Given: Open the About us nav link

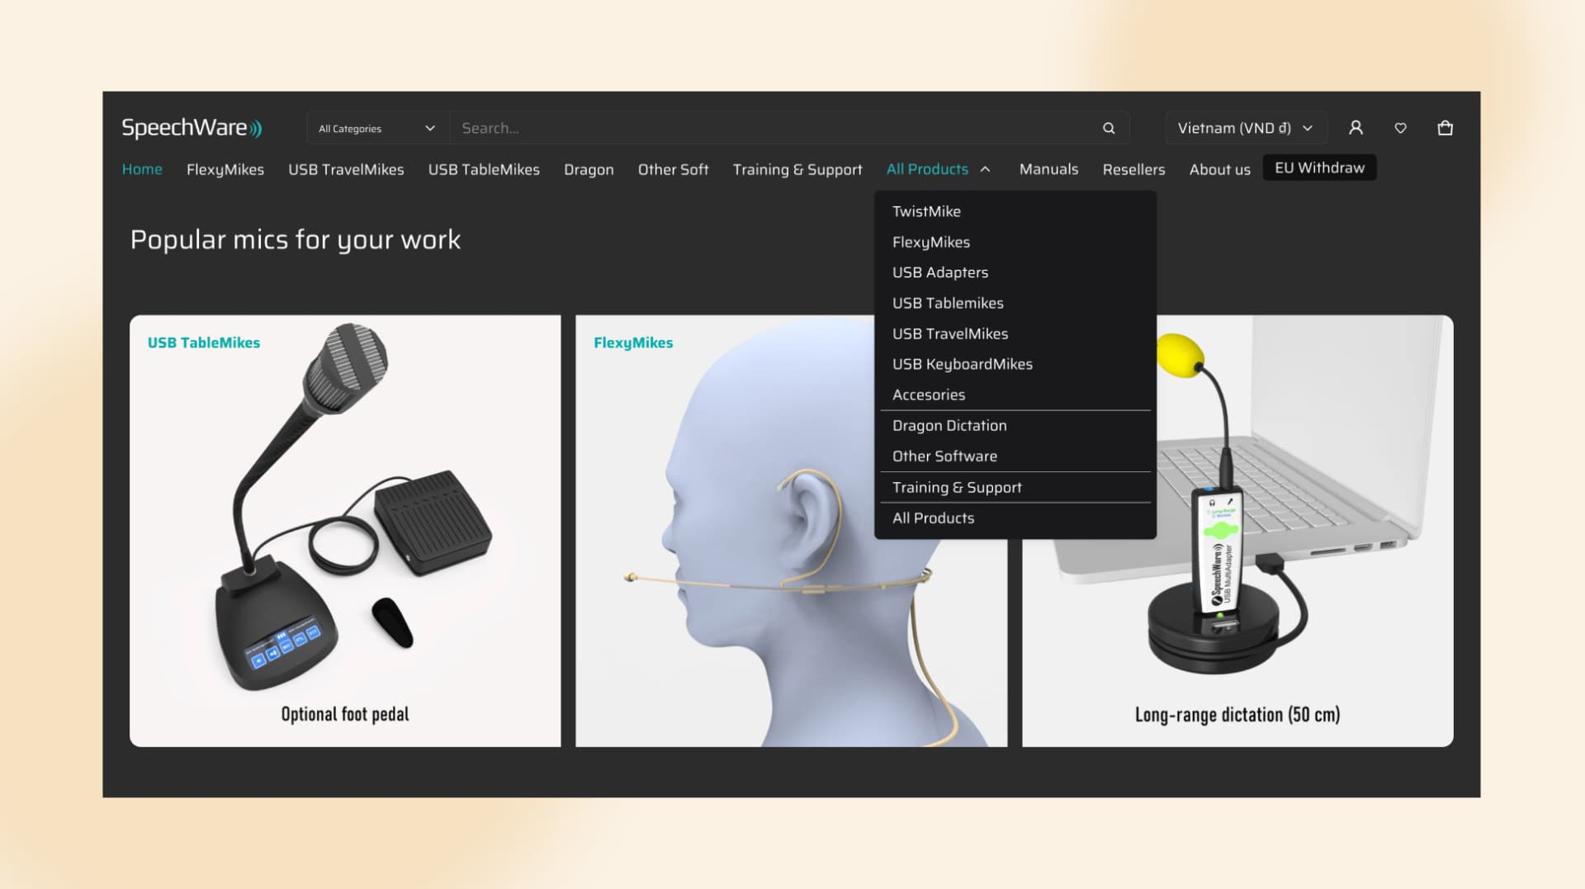Looking at the screenshot, I should pos(1219,169).
